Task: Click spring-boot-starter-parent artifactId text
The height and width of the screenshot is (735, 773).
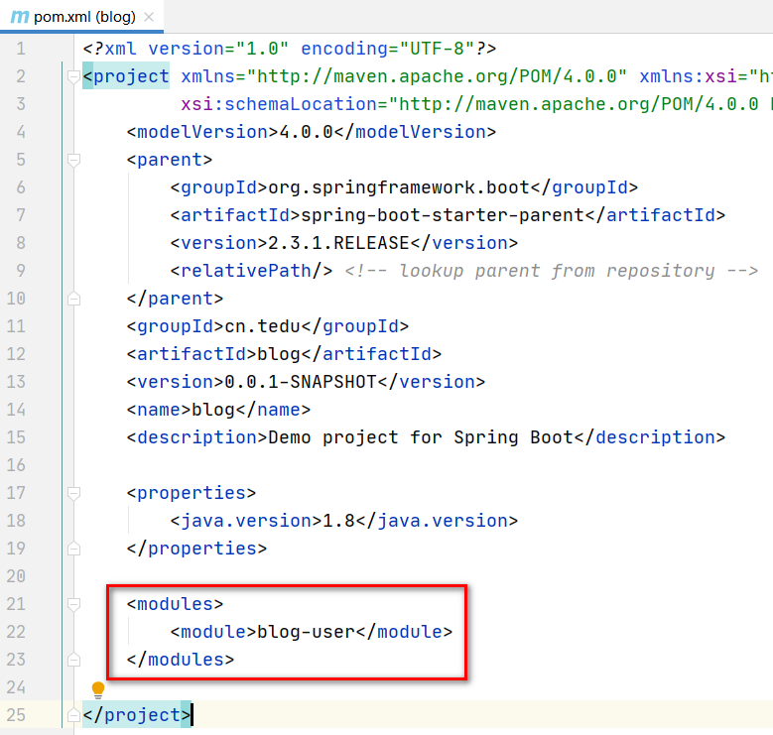Action: click(443, 215)
